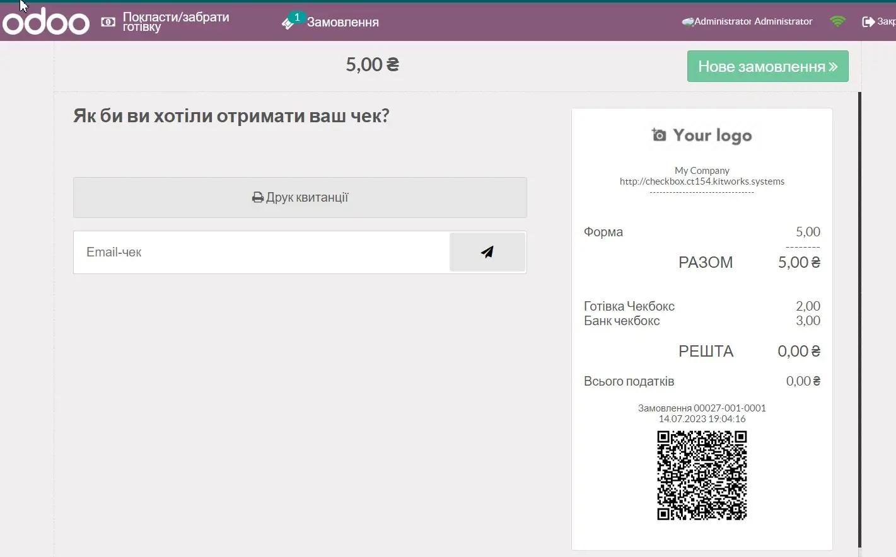The image size is (896, 557).
Task: Click the checkbox.ct154.kitworks.systems URL on receipt
Action: pos(702,181)
